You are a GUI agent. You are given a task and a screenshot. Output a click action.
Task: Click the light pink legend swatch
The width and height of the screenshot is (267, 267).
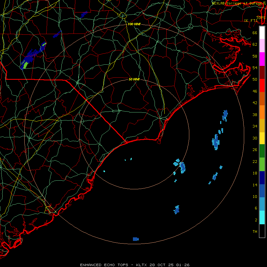pos(262,45)
